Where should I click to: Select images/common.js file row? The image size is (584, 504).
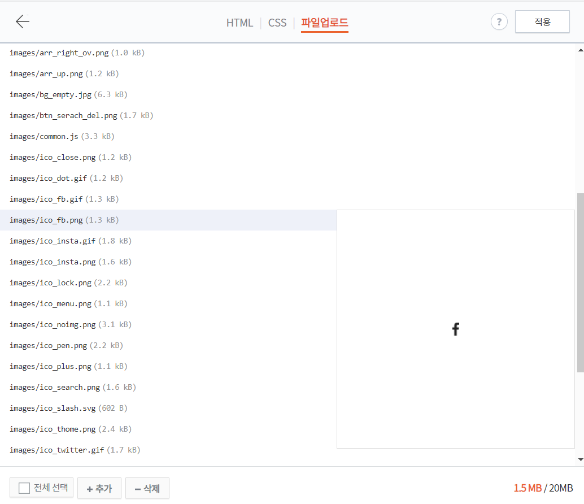168,136
